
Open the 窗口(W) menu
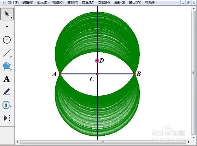[135, 2]
